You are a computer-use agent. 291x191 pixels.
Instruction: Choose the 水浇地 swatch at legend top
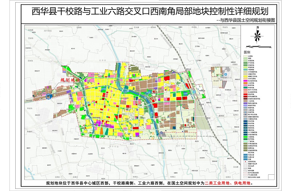click(245, 56)
